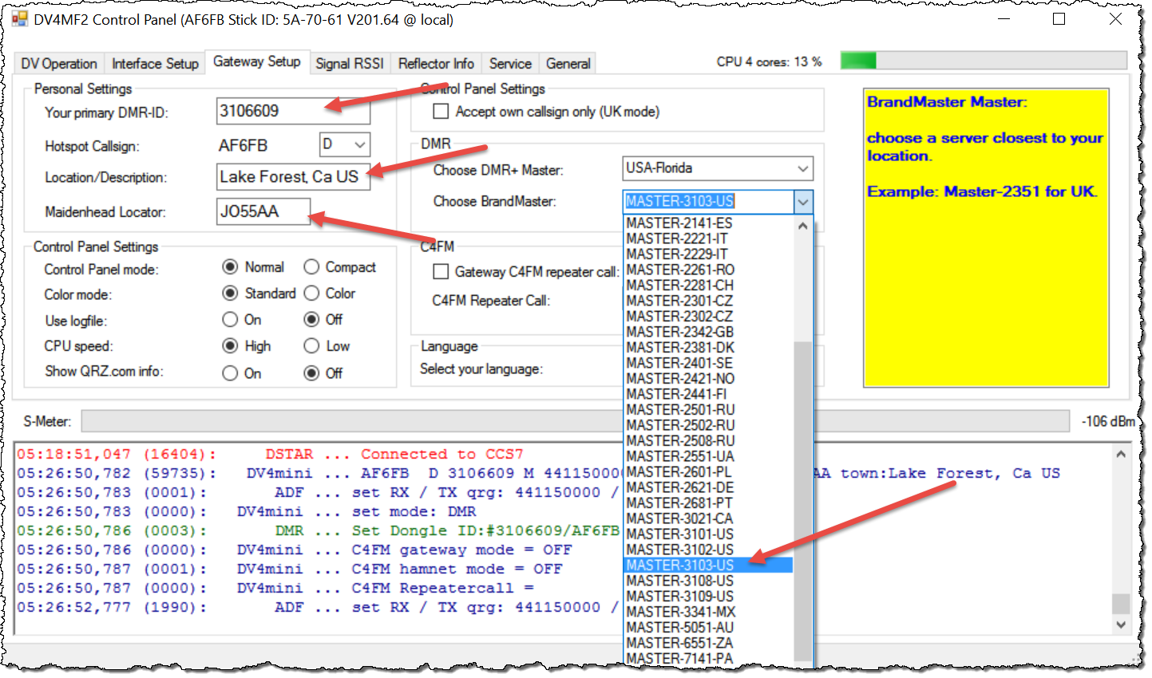Choose Standard color mode
Screen dimensions: 1152x678
(x=259, y=293)
